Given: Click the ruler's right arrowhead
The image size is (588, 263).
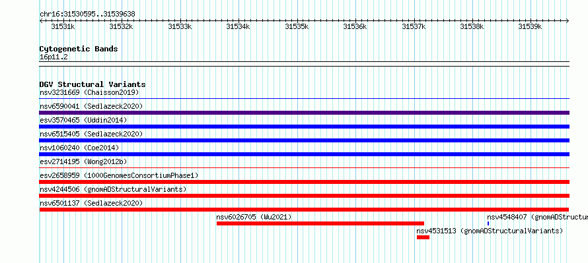Looking at the screenshot, I should tap(568, 21).
